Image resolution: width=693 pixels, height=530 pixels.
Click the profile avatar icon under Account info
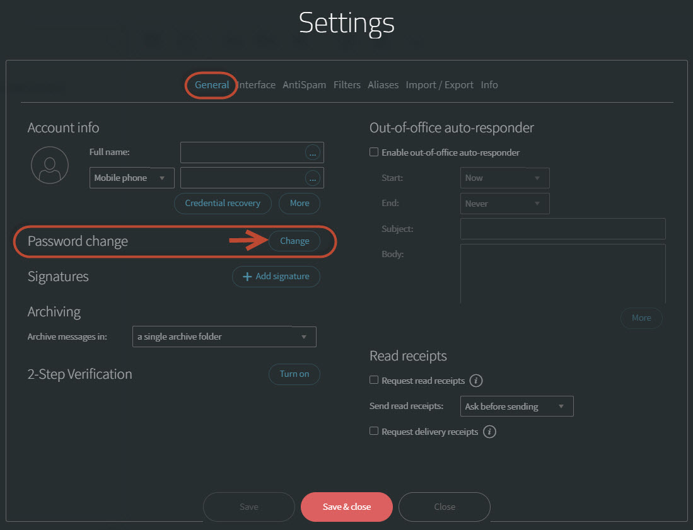[49, 164]
